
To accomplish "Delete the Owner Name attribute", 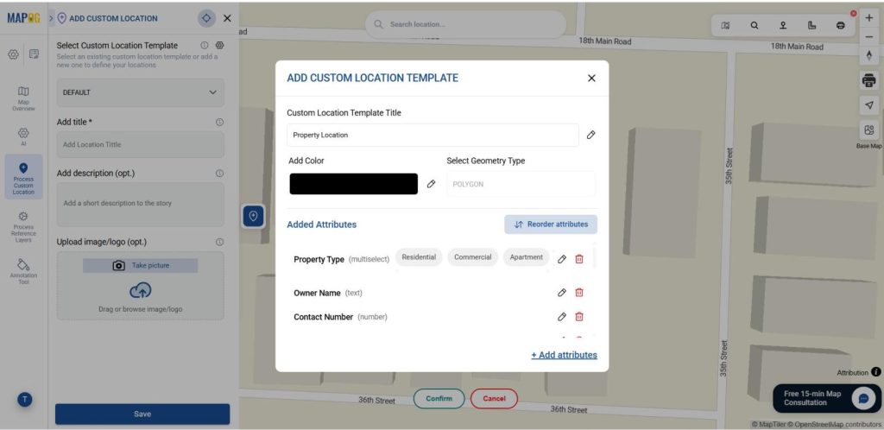I will (579, 293).
